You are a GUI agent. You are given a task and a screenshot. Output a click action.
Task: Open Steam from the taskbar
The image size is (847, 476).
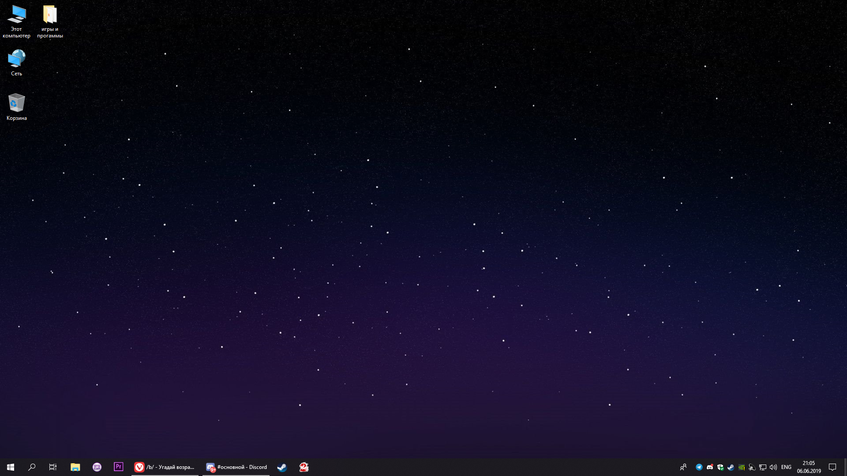(x=282, y=467)
